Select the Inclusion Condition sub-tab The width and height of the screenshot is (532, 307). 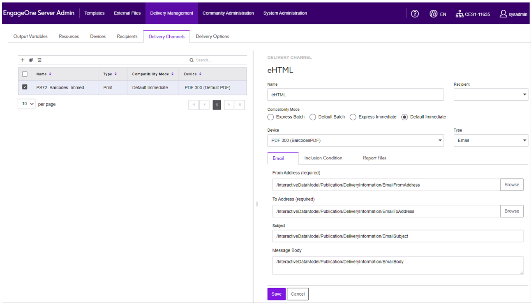323,158
